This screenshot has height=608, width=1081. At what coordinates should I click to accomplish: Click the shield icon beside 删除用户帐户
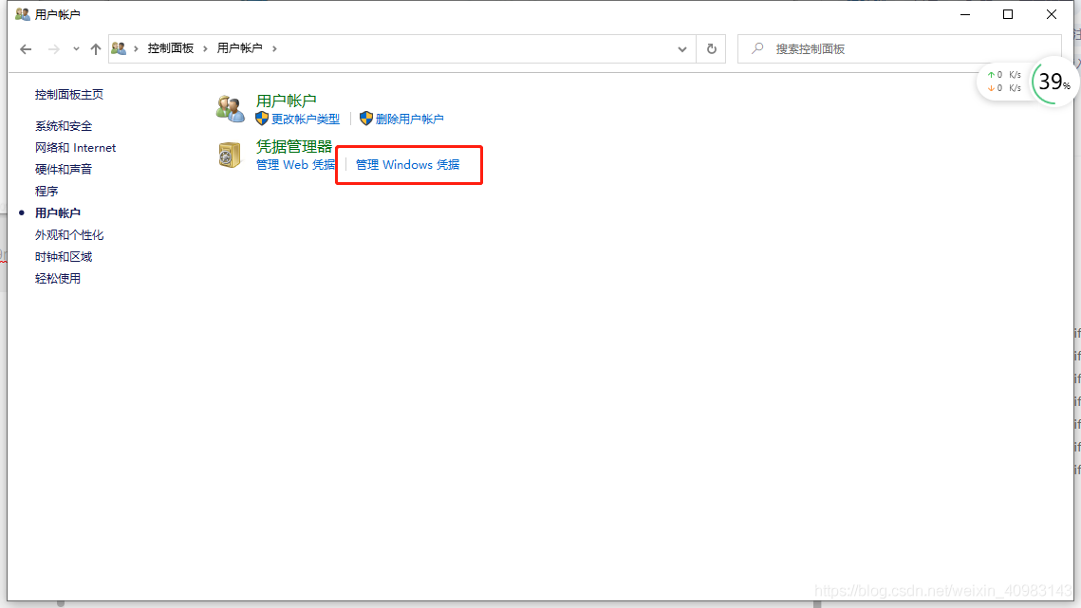[x=366, y=119]
